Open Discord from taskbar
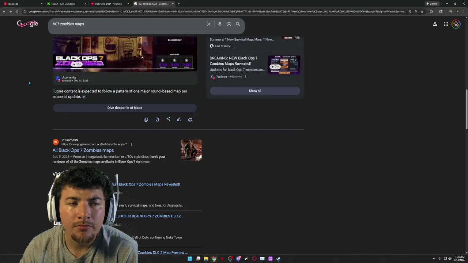Viewport: 468px width, 263px height. (x=238, y=259)
